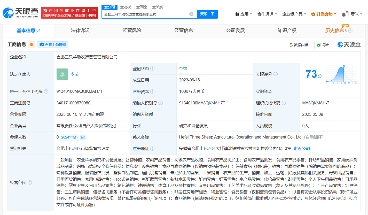
Task: Click help icon next to 注册地址
Action: pyautogui.click(x=152, y=149)
